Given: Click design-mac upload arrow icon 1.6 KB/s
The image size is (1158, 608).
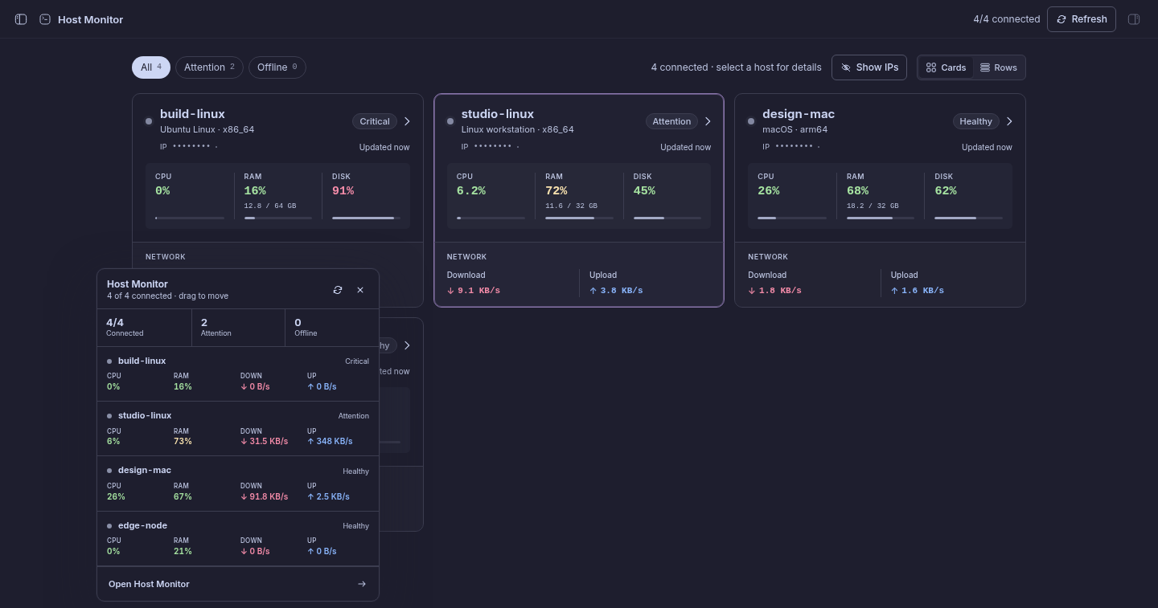Looking at the screenshot, I should pyautogui.click(x=894, y=291).
